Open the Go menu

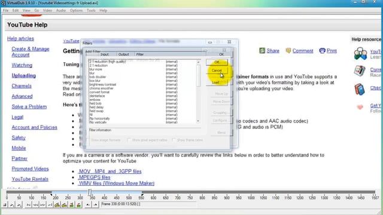click(x=37, y=11)
